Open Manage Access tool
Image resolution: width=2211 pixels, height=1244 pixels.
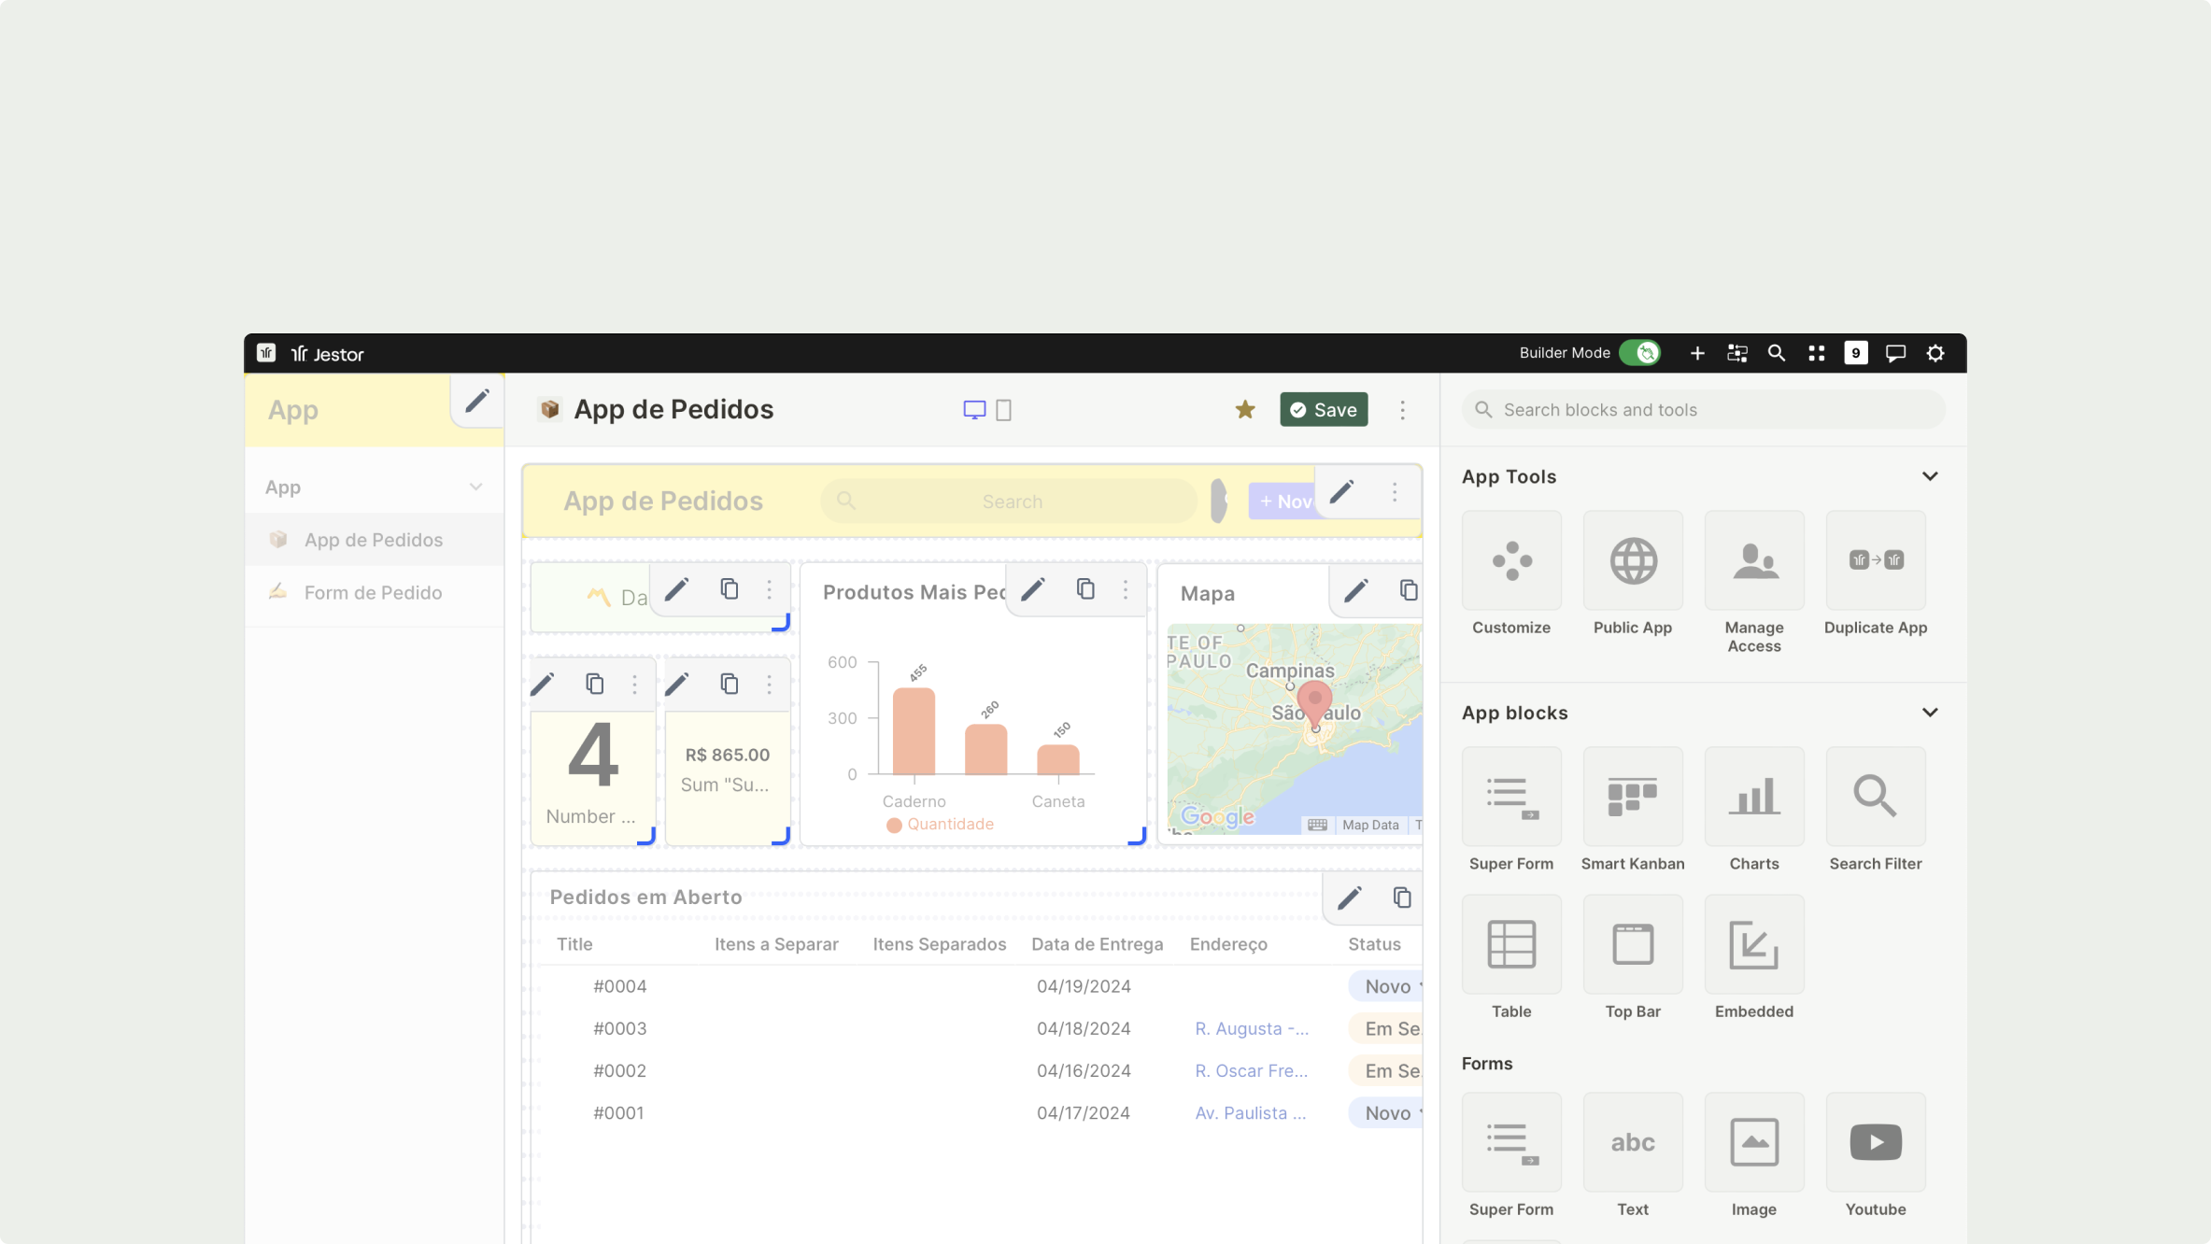point(1753,561)
